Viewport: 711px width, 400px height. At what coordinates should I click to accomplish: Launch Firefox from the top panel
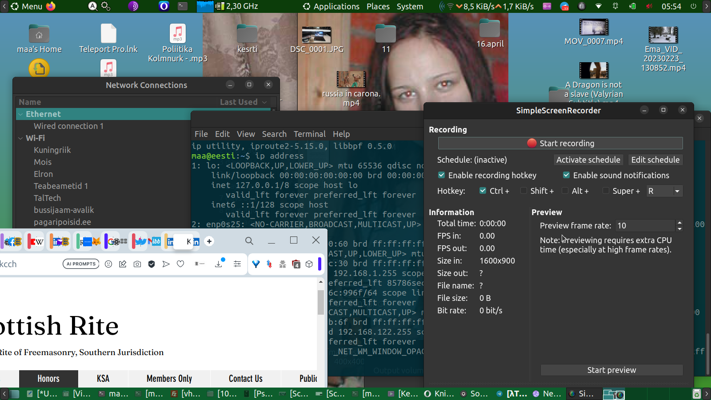51,6
